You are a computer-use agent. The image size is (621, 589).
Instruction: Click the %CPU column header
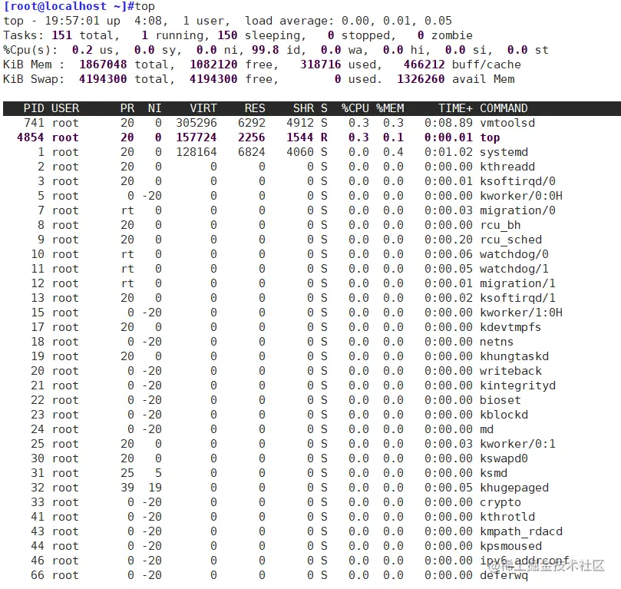tap(355, 108)
